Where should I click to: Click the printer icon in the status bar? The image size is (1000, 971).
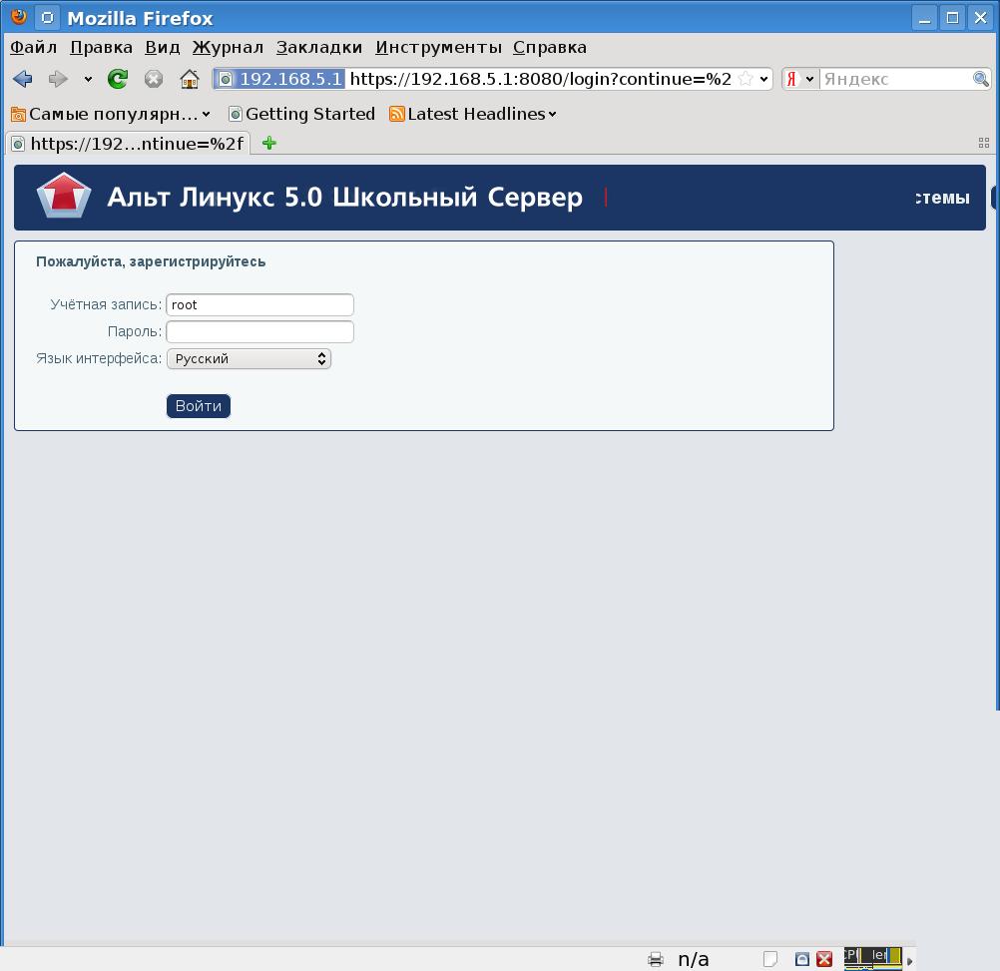pyautogui.click(x=656, y=959)
